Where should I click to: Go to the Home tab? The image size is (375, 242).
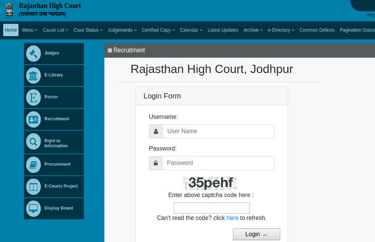(11, 30)
